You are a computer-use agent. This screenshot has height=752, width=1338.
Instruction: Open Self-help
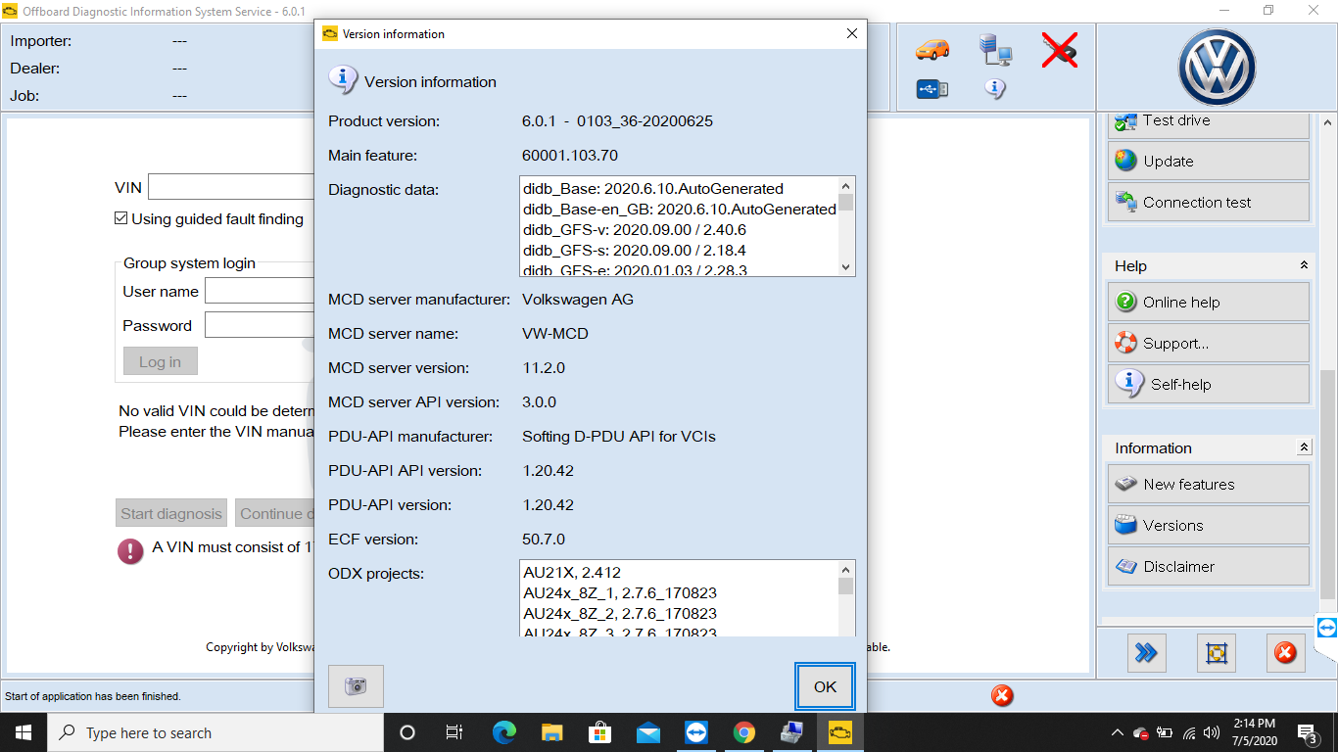point(1209,384)
